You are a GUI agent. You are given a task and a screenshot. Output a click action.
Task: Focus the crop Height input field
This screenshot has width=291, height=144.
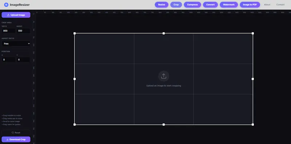tap(23, 31)
